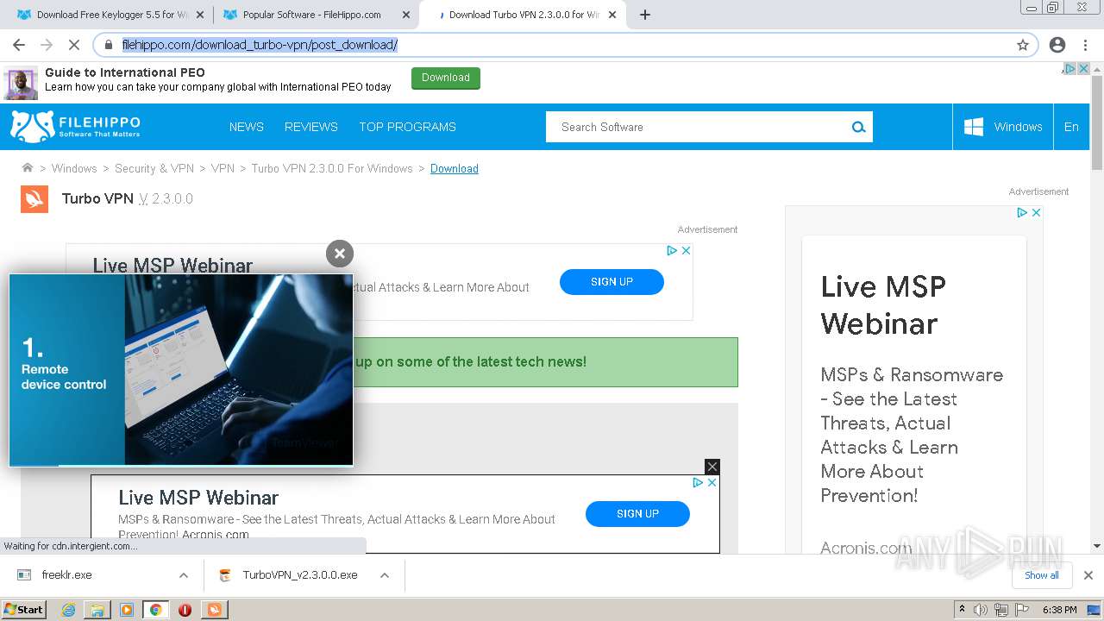The height and width of the screenshot is (621, 1104).
Task: Click the green Download ad button
Action: (x=446, y=78)
